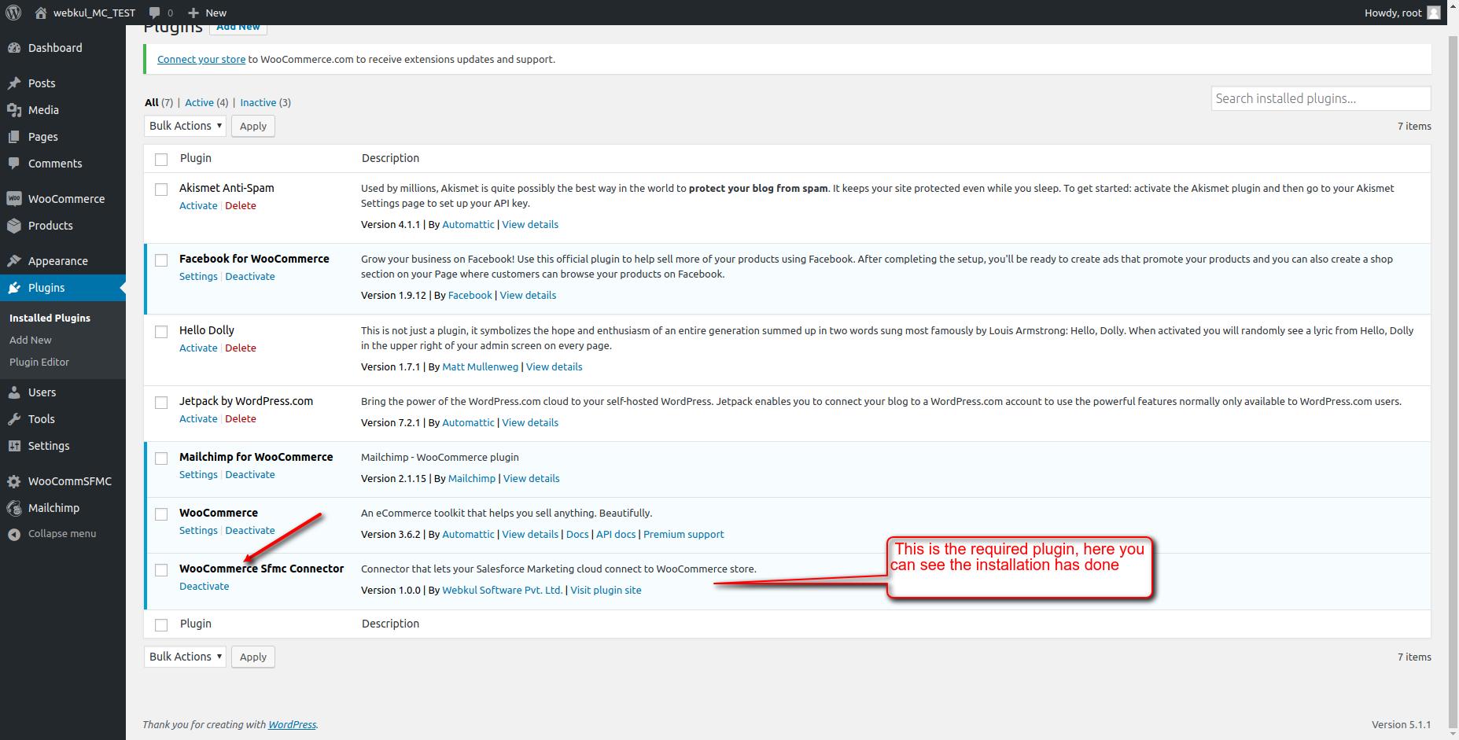Viewport: 1459px width, 740px height.
Task: Open the bottom Bulk Actions dropdown
Action: click(x=185, y=657)
